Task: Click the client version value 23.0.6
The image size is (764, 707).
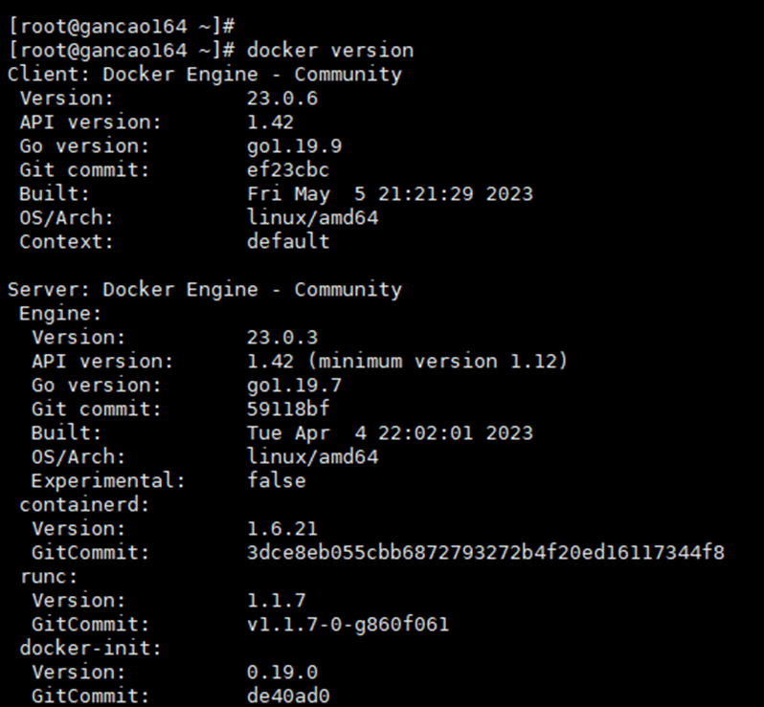Action: tap(282, 99)
